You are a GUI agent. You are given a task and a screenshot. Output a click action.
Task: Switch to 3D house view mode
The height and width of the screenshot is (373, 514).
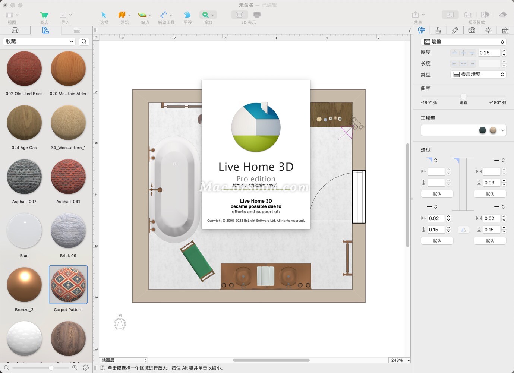tap(467, 15)
